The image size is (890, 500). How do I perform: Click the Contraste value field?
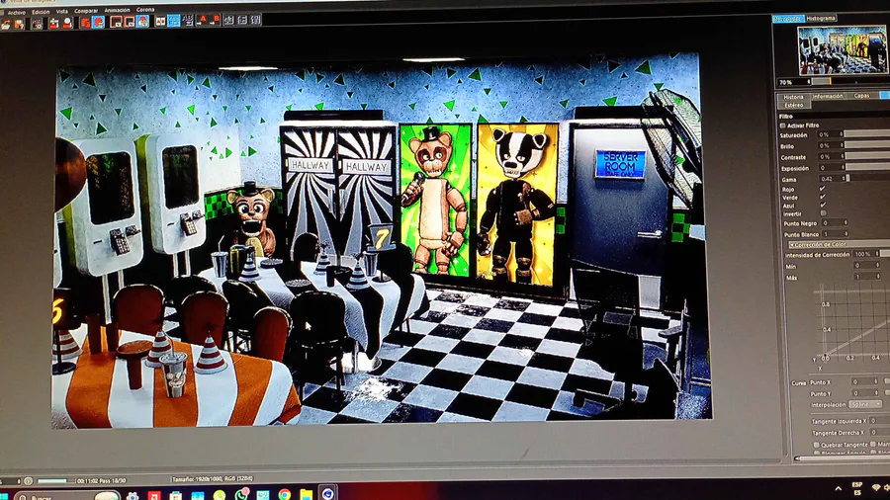(832, 156)
